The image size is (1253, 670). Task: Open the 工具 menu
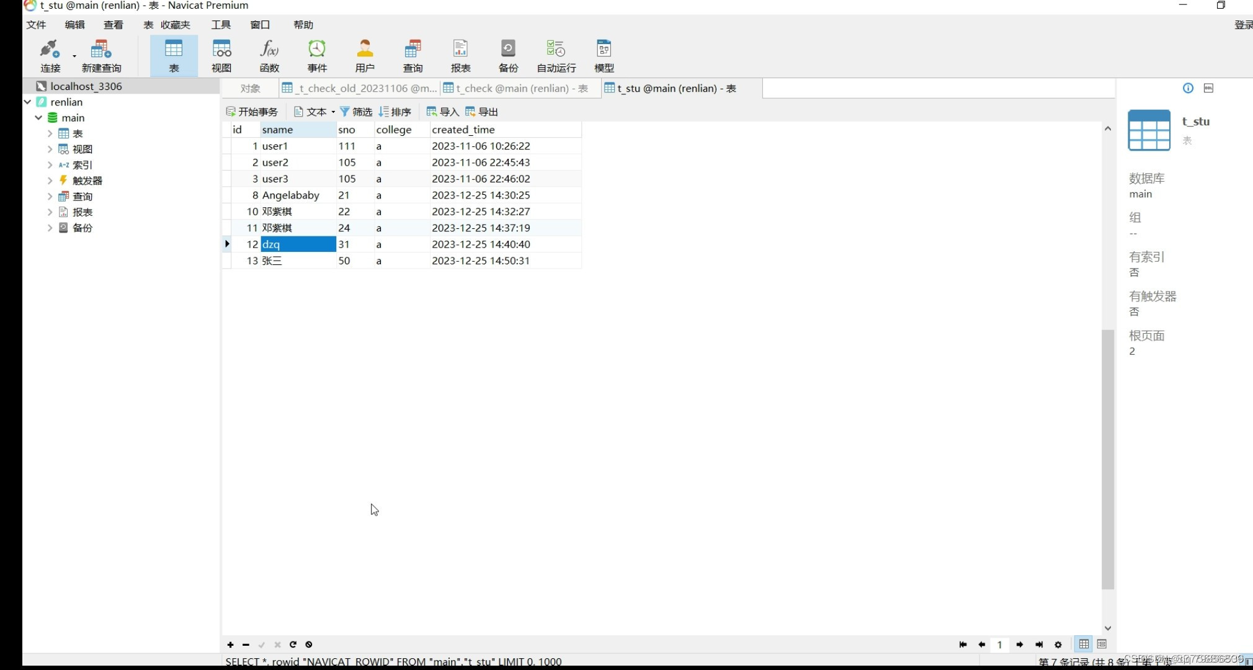tap(221, 25)
